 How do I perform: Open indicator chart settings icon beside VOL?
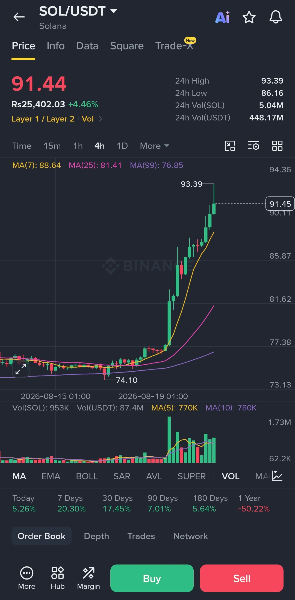coord(277,476)
